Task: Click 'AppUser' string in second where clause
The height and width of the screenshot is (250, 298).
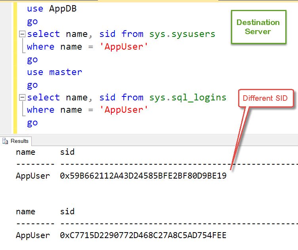Action: [x=124, y=110]
